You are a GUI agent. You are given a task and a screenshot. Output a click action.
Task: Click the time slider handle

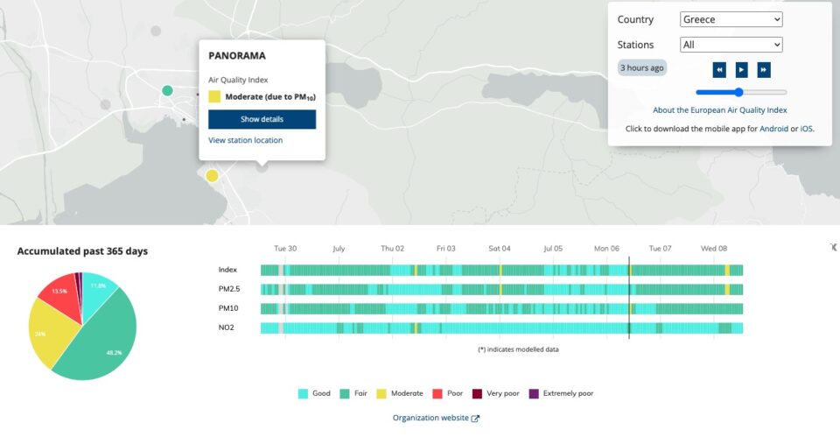coord(738,92)
